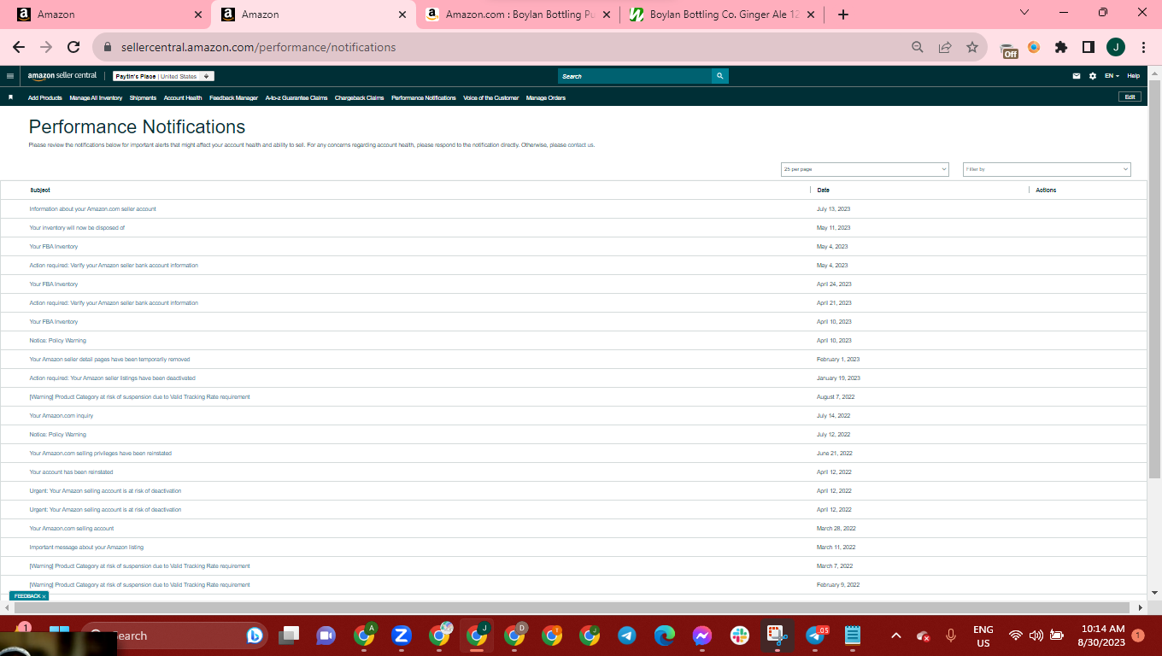
Task: Open Manage Orders in the navigation bar
Action: [x=546, y=98]
